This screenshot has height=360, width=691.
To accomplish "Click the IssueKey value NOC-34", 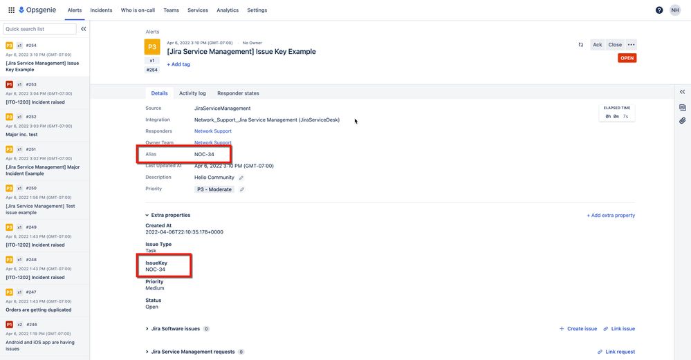I will 155,269.
